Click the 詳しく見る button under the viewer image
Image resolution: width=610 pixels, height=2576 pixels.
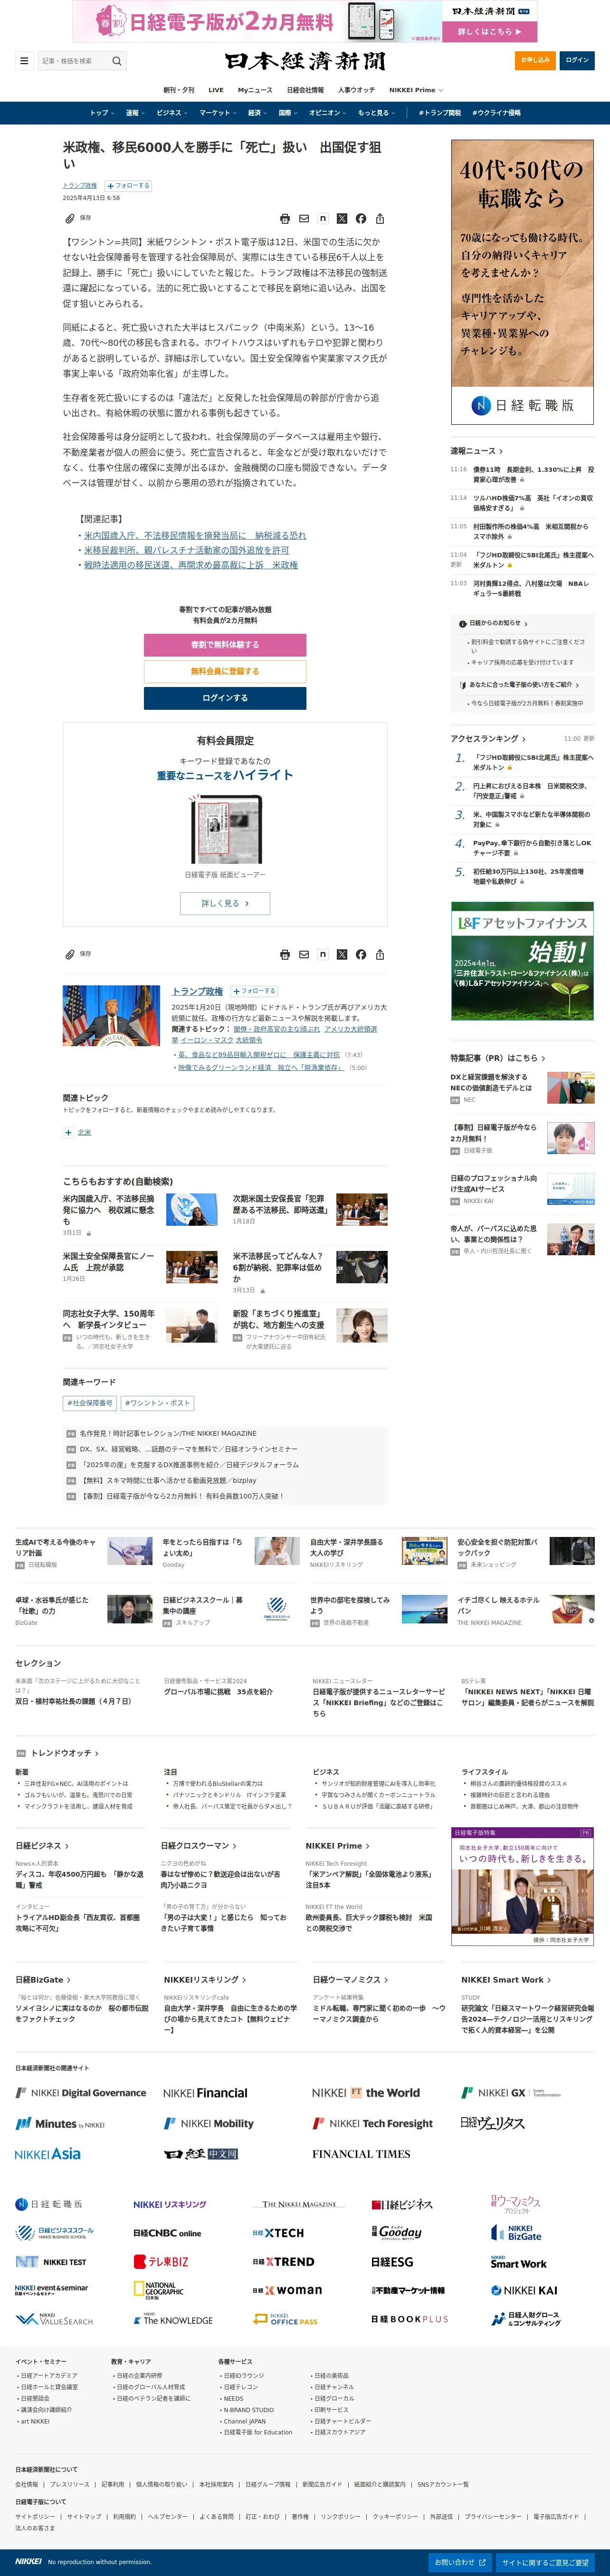pos(225,903)
